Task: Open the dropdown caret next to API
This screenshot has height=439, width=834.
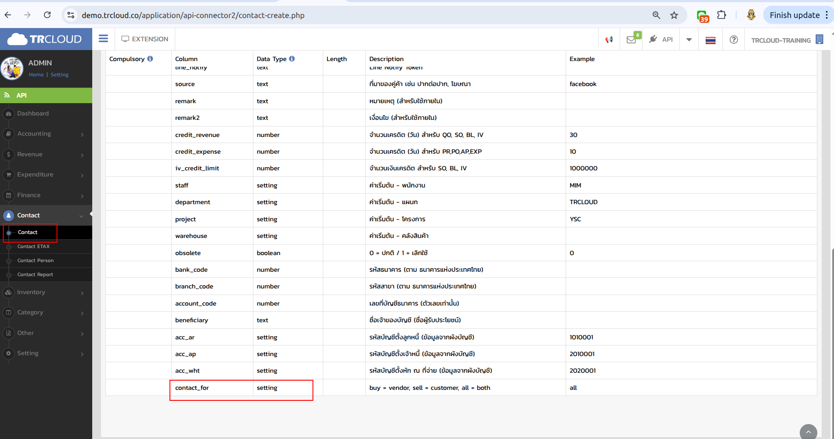Action: click(689, 40)
